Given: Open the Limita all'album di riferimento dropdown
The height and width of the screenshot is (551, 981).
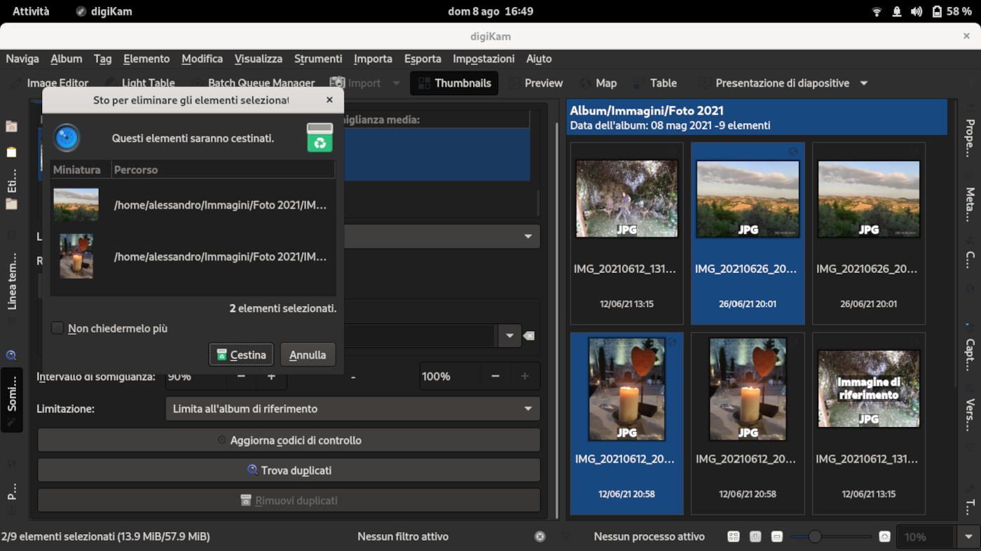Looking at the screenshot, I should (352, 408).
